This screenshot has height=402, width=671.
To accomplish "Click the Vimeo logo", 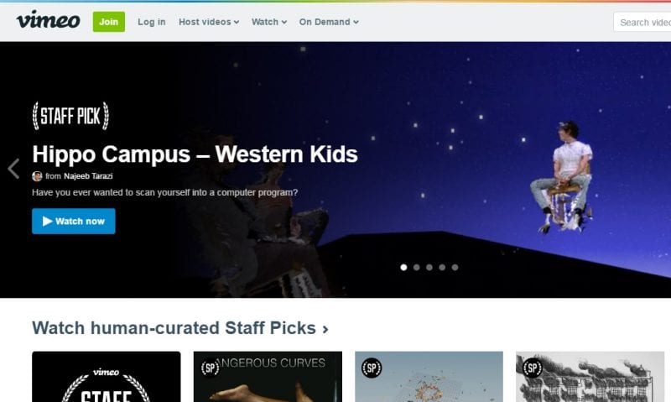I will pyautogui.click(x=48, y=20).
